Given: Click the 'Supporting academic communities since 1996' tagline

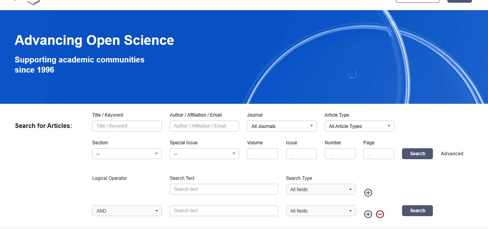Looking at the screenshot, I should click(x=80, y=65).
